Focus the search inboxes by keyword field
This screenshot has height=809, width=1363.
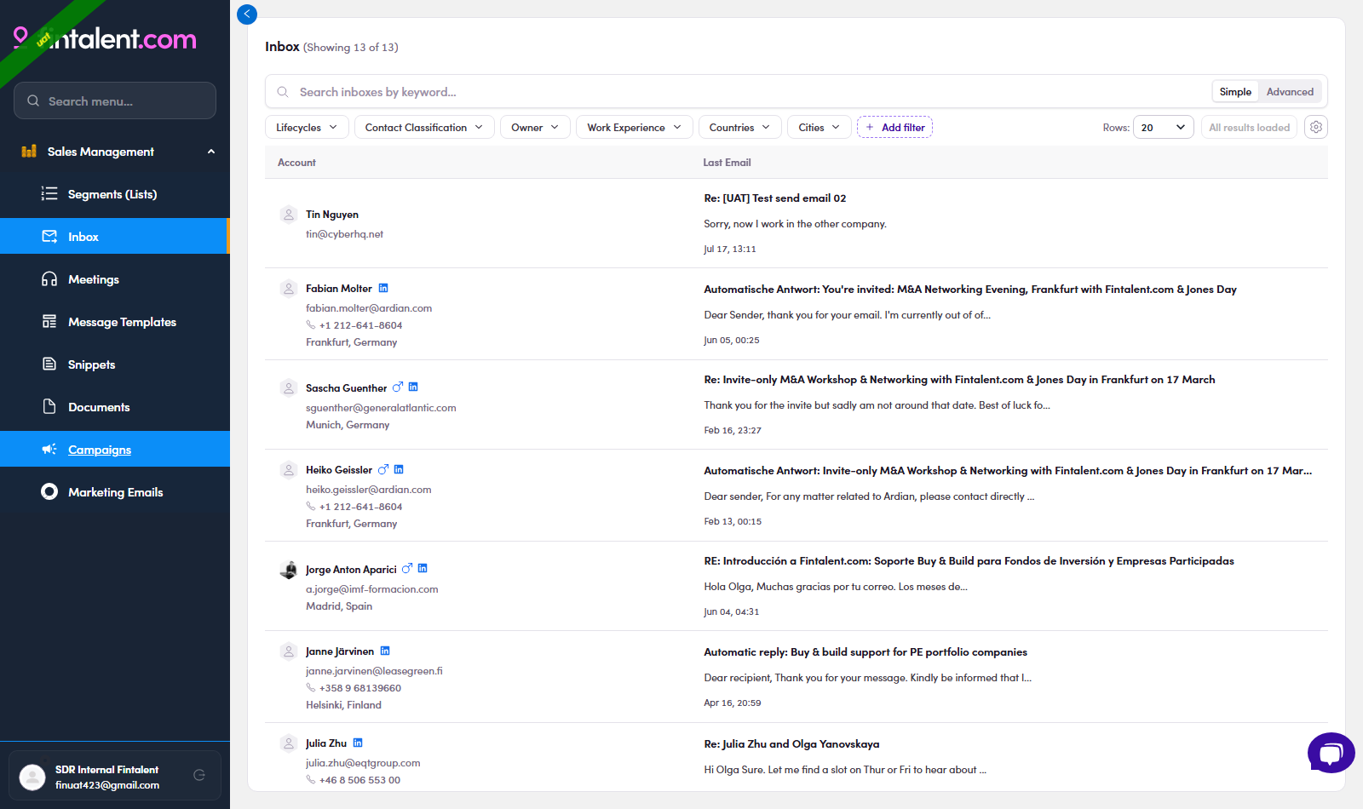click(750, 92)
